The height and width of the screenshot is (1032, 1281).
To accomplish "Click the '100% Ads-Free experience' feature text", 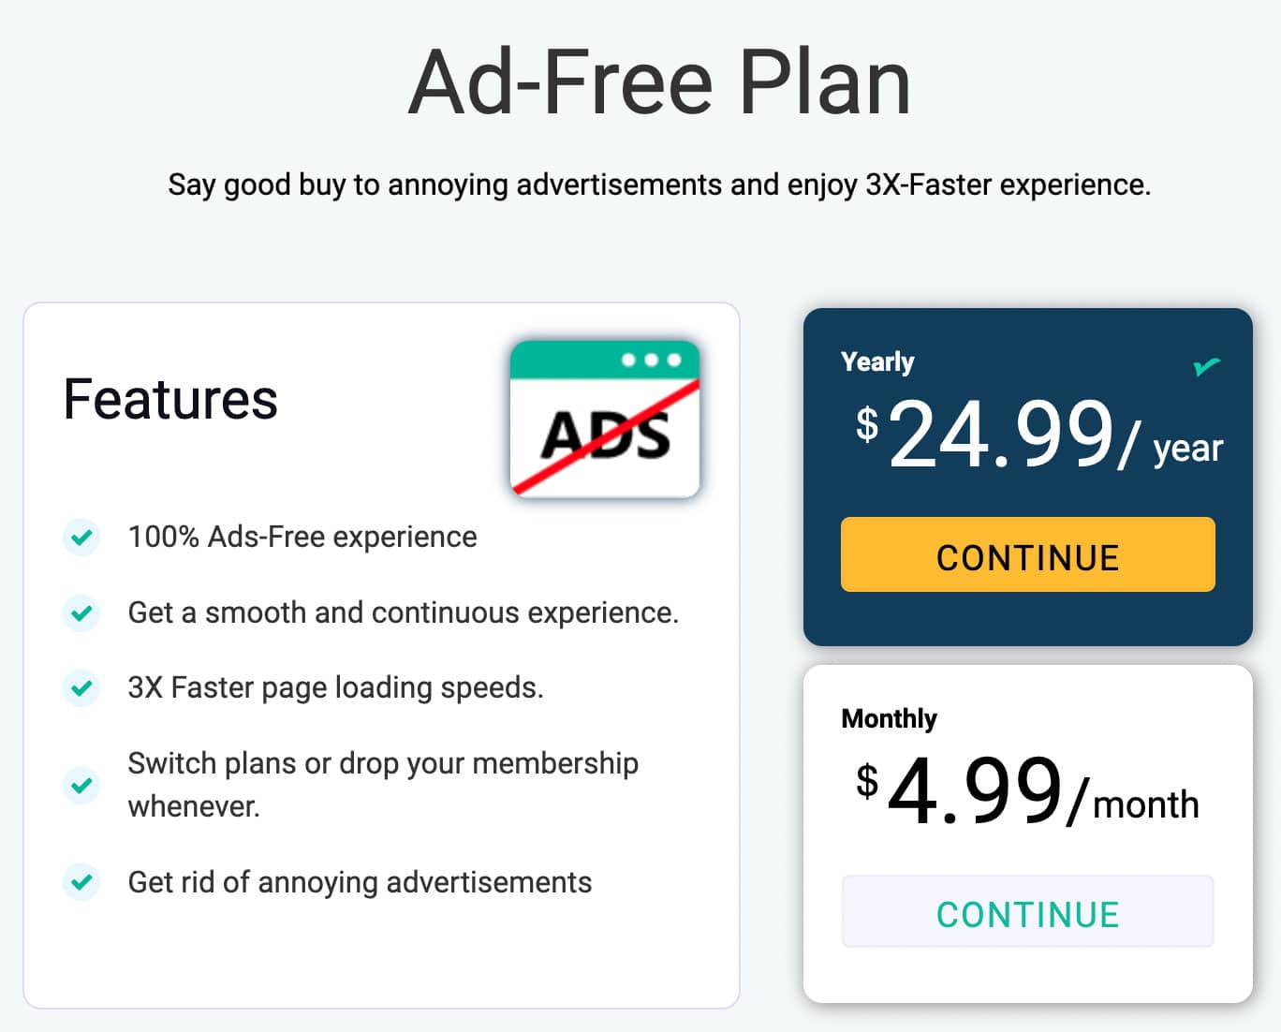I will (302, 537).
